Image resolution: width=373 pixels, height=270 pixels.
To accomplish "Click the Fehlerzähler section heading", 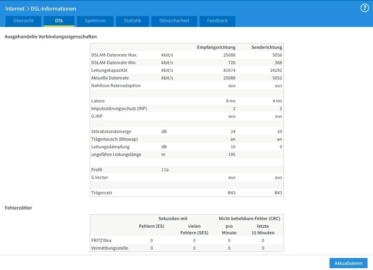I will pyautogui.click(x=18, y=208).
